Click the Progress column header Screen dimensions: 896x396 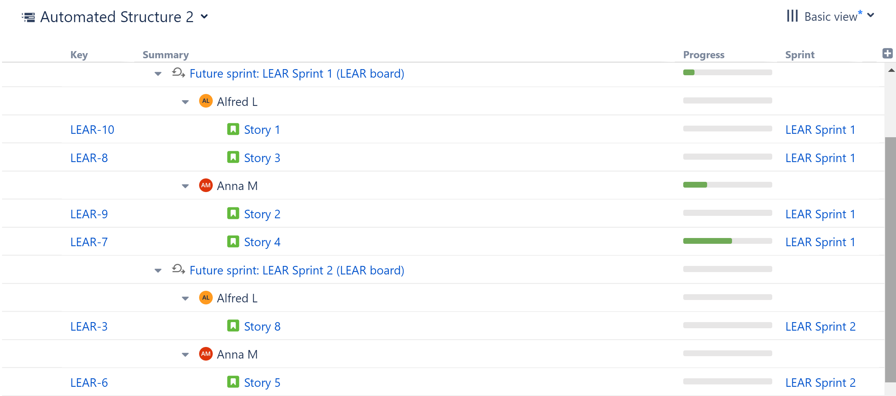pyautogui.click(x=704, y=54)
